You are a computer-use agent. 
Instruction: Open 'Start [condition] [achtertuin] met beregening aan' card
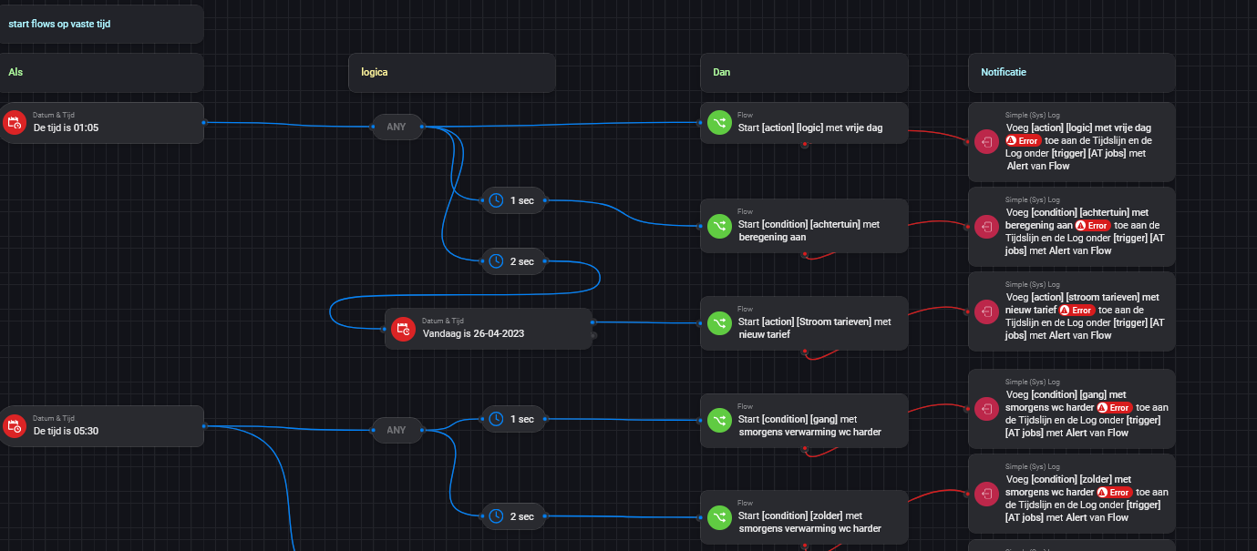804,225
